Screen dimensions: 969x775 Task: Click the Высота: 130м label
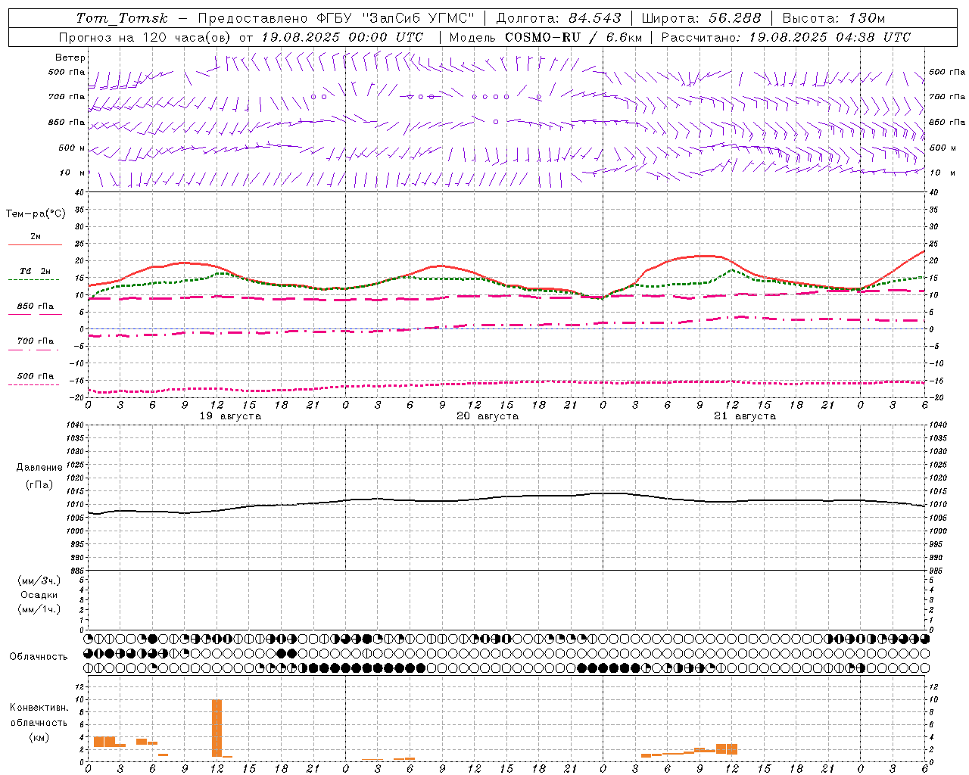point(833,18)
